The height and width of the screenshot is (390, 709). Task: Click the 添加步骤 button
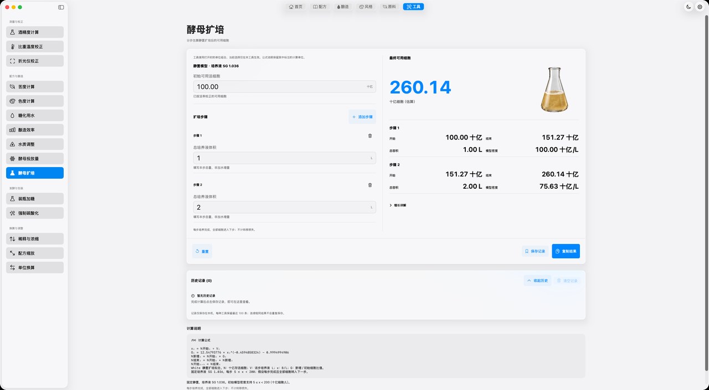pos(362,117)
